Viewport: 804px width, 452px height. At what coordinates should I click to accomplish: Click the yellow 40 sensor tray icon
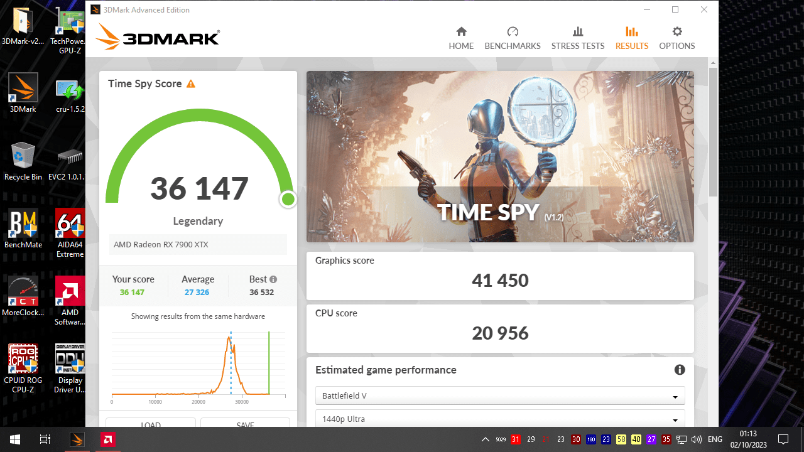click(636, 439)
